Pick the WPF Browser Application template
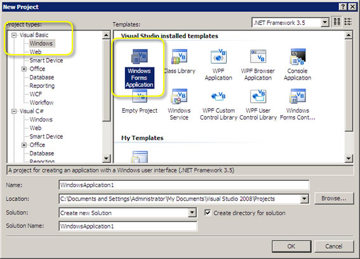This screenshot has width=360, height=259. [258, 65]
